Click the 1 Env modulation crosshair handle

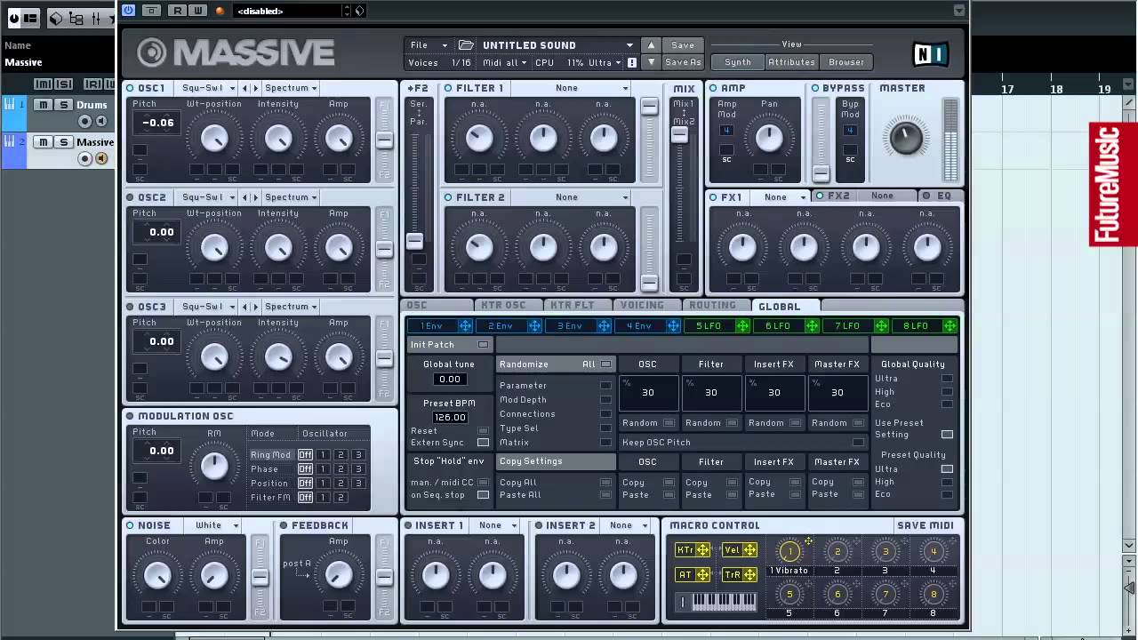pyautogui.click(x=465, y=326)
